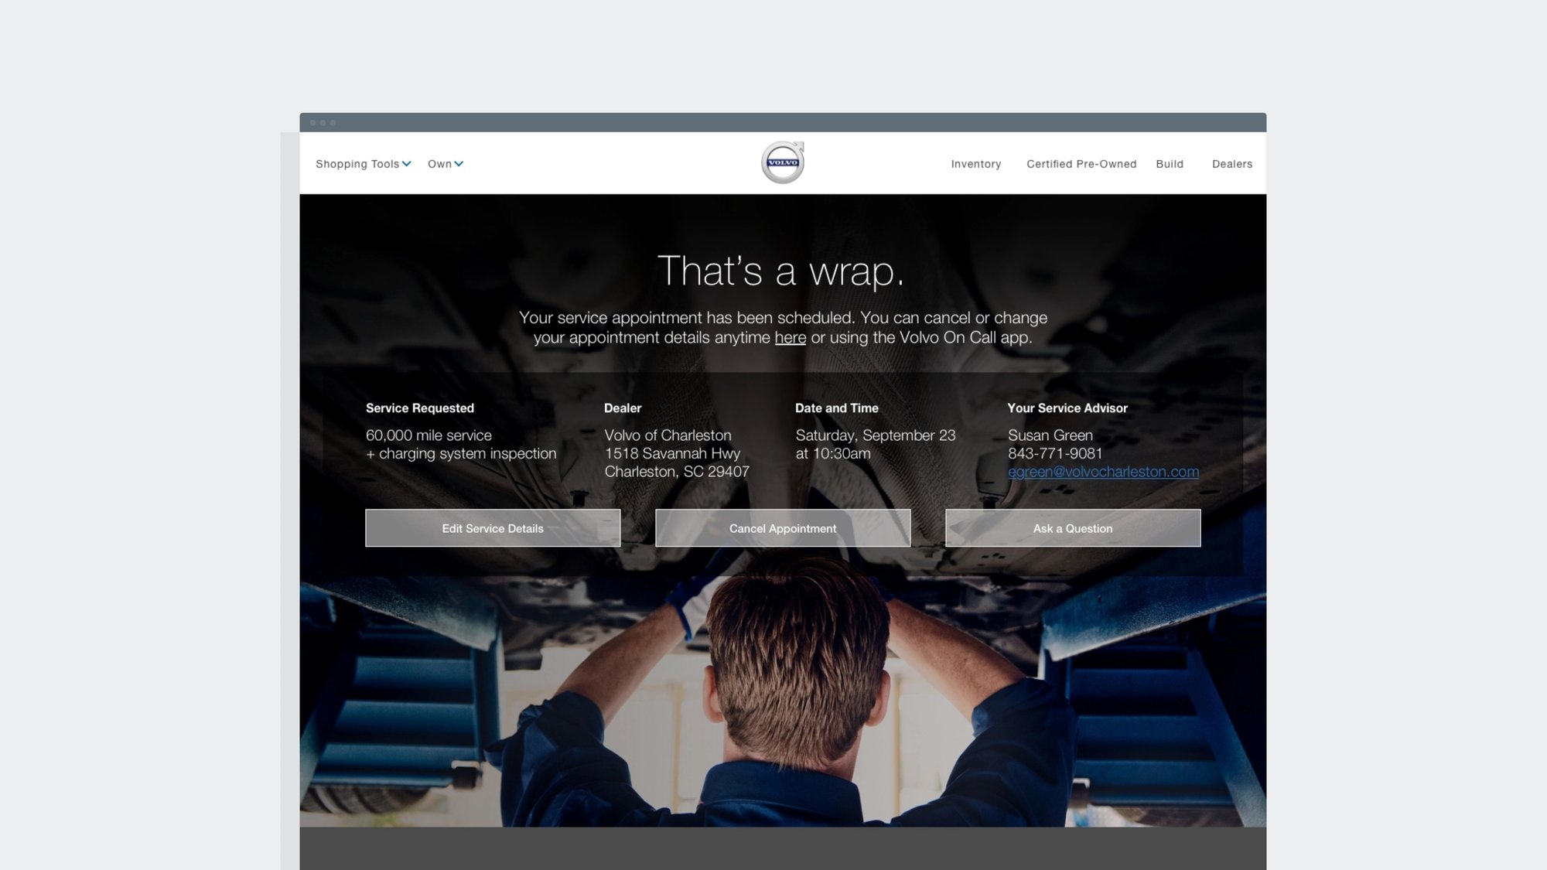
Task: Click the 'at 10:30am' time text
Action: pyautogui.click(x=833, y=454)
